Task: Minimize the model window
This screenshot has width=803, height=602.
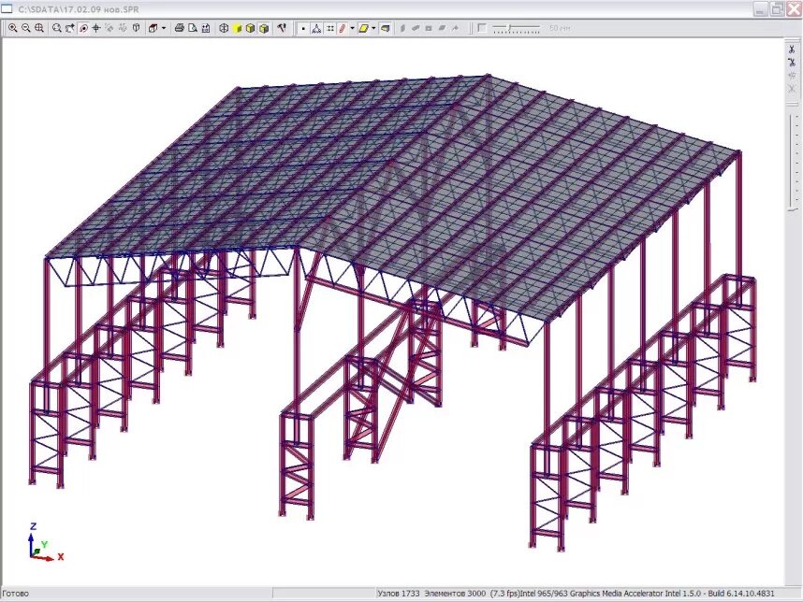Action: coord(761,8)
